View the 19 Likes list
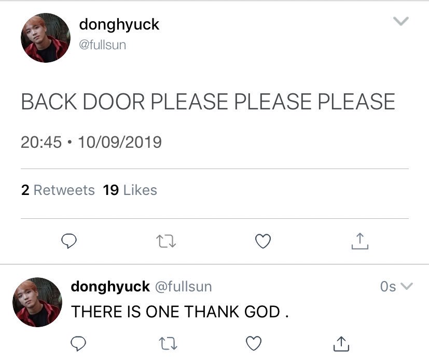The width and height of the screenshot is (429, 364). (130, 190)
